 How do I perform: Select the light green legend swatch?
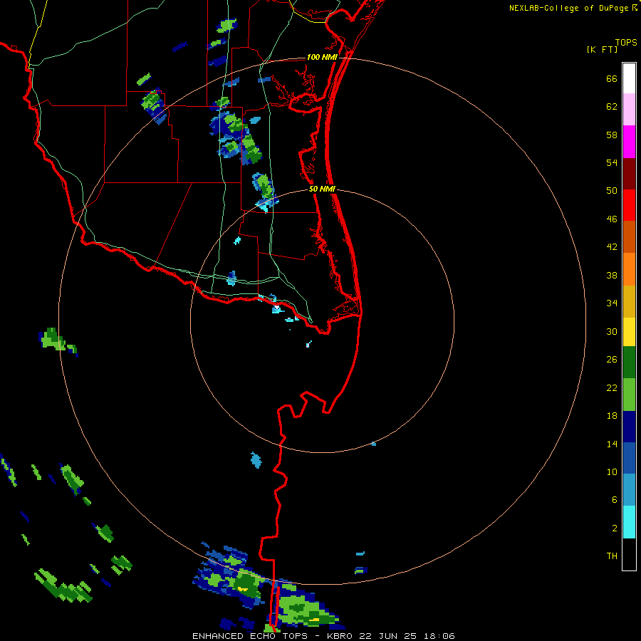pos(629,395)
